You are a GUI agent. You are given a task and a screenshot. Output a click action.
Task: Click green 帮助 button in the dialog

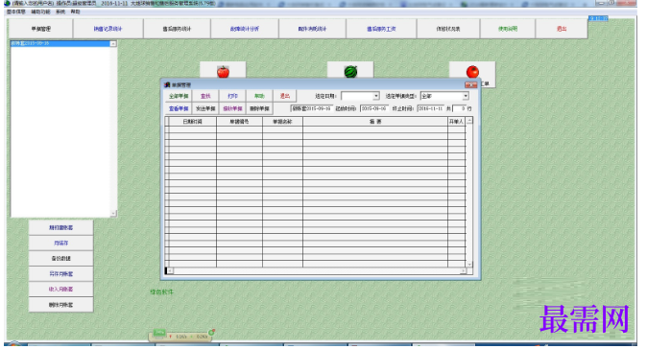point(259,96)
